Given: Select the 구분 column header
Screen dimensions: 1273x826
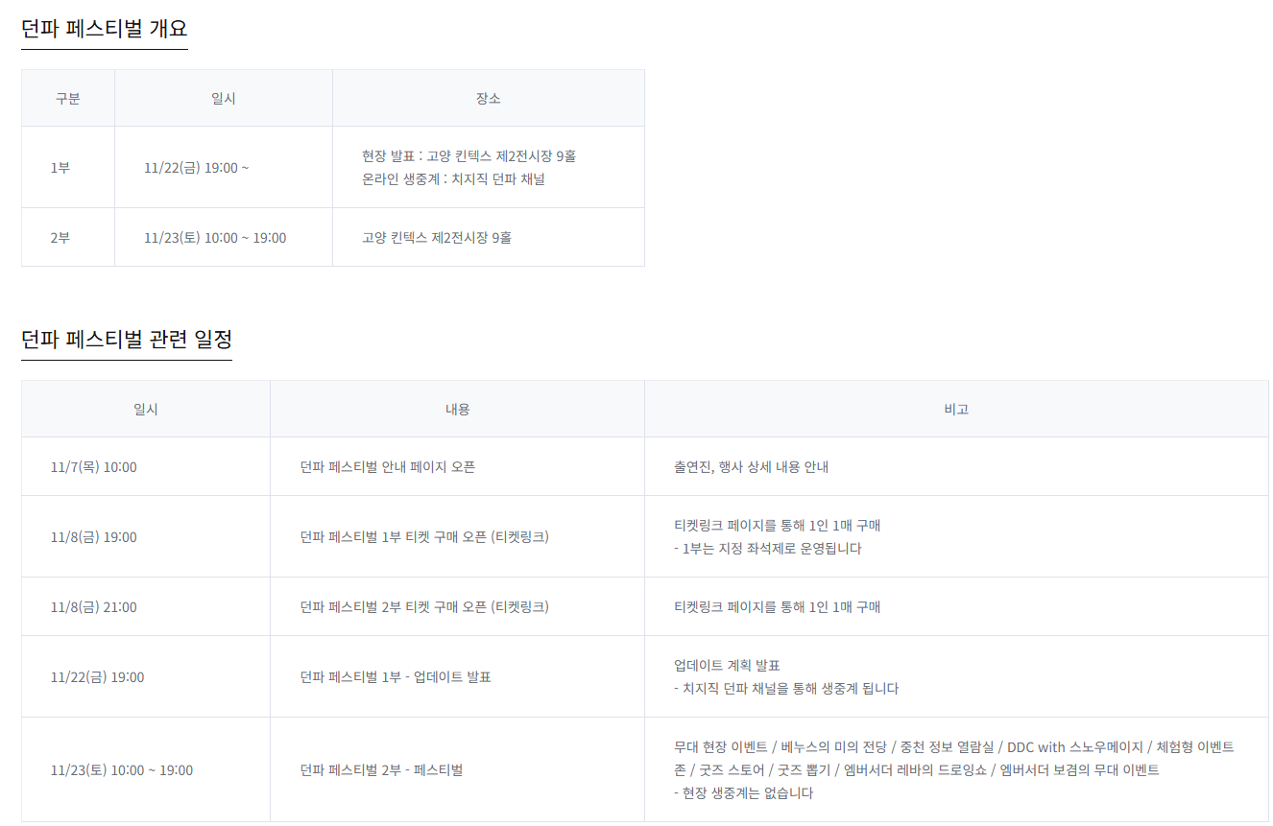Looking at the screenshot, I should coord(68,98).
